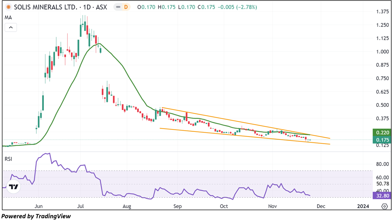This screenshot has width=392, height=220.
Task: Click the Sep date label on time axis
Action: [x=178, y=206]
